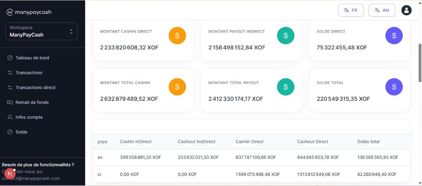Click the orange Montant Total Cashin dollar icon

click(177, 87)
